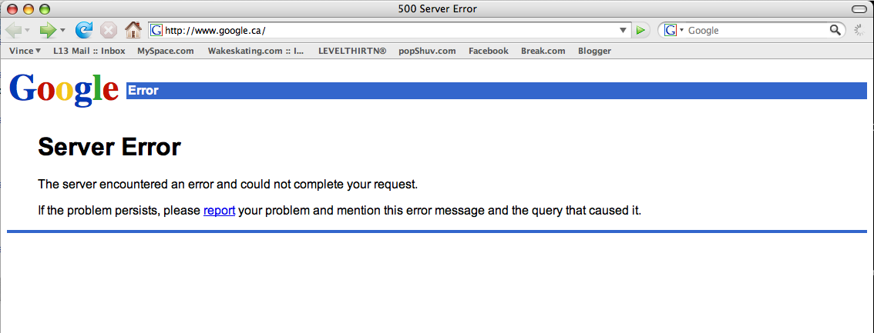874x333 pixels.
Task: Click inside the Google search field
Action: (x=755, y=31)
